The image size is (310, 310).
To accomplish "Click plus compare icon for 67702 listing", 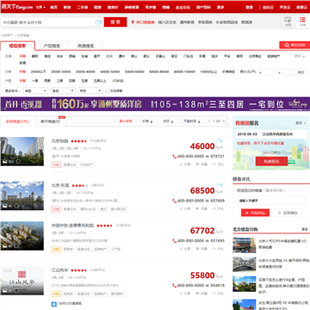I will coord(214,249).
